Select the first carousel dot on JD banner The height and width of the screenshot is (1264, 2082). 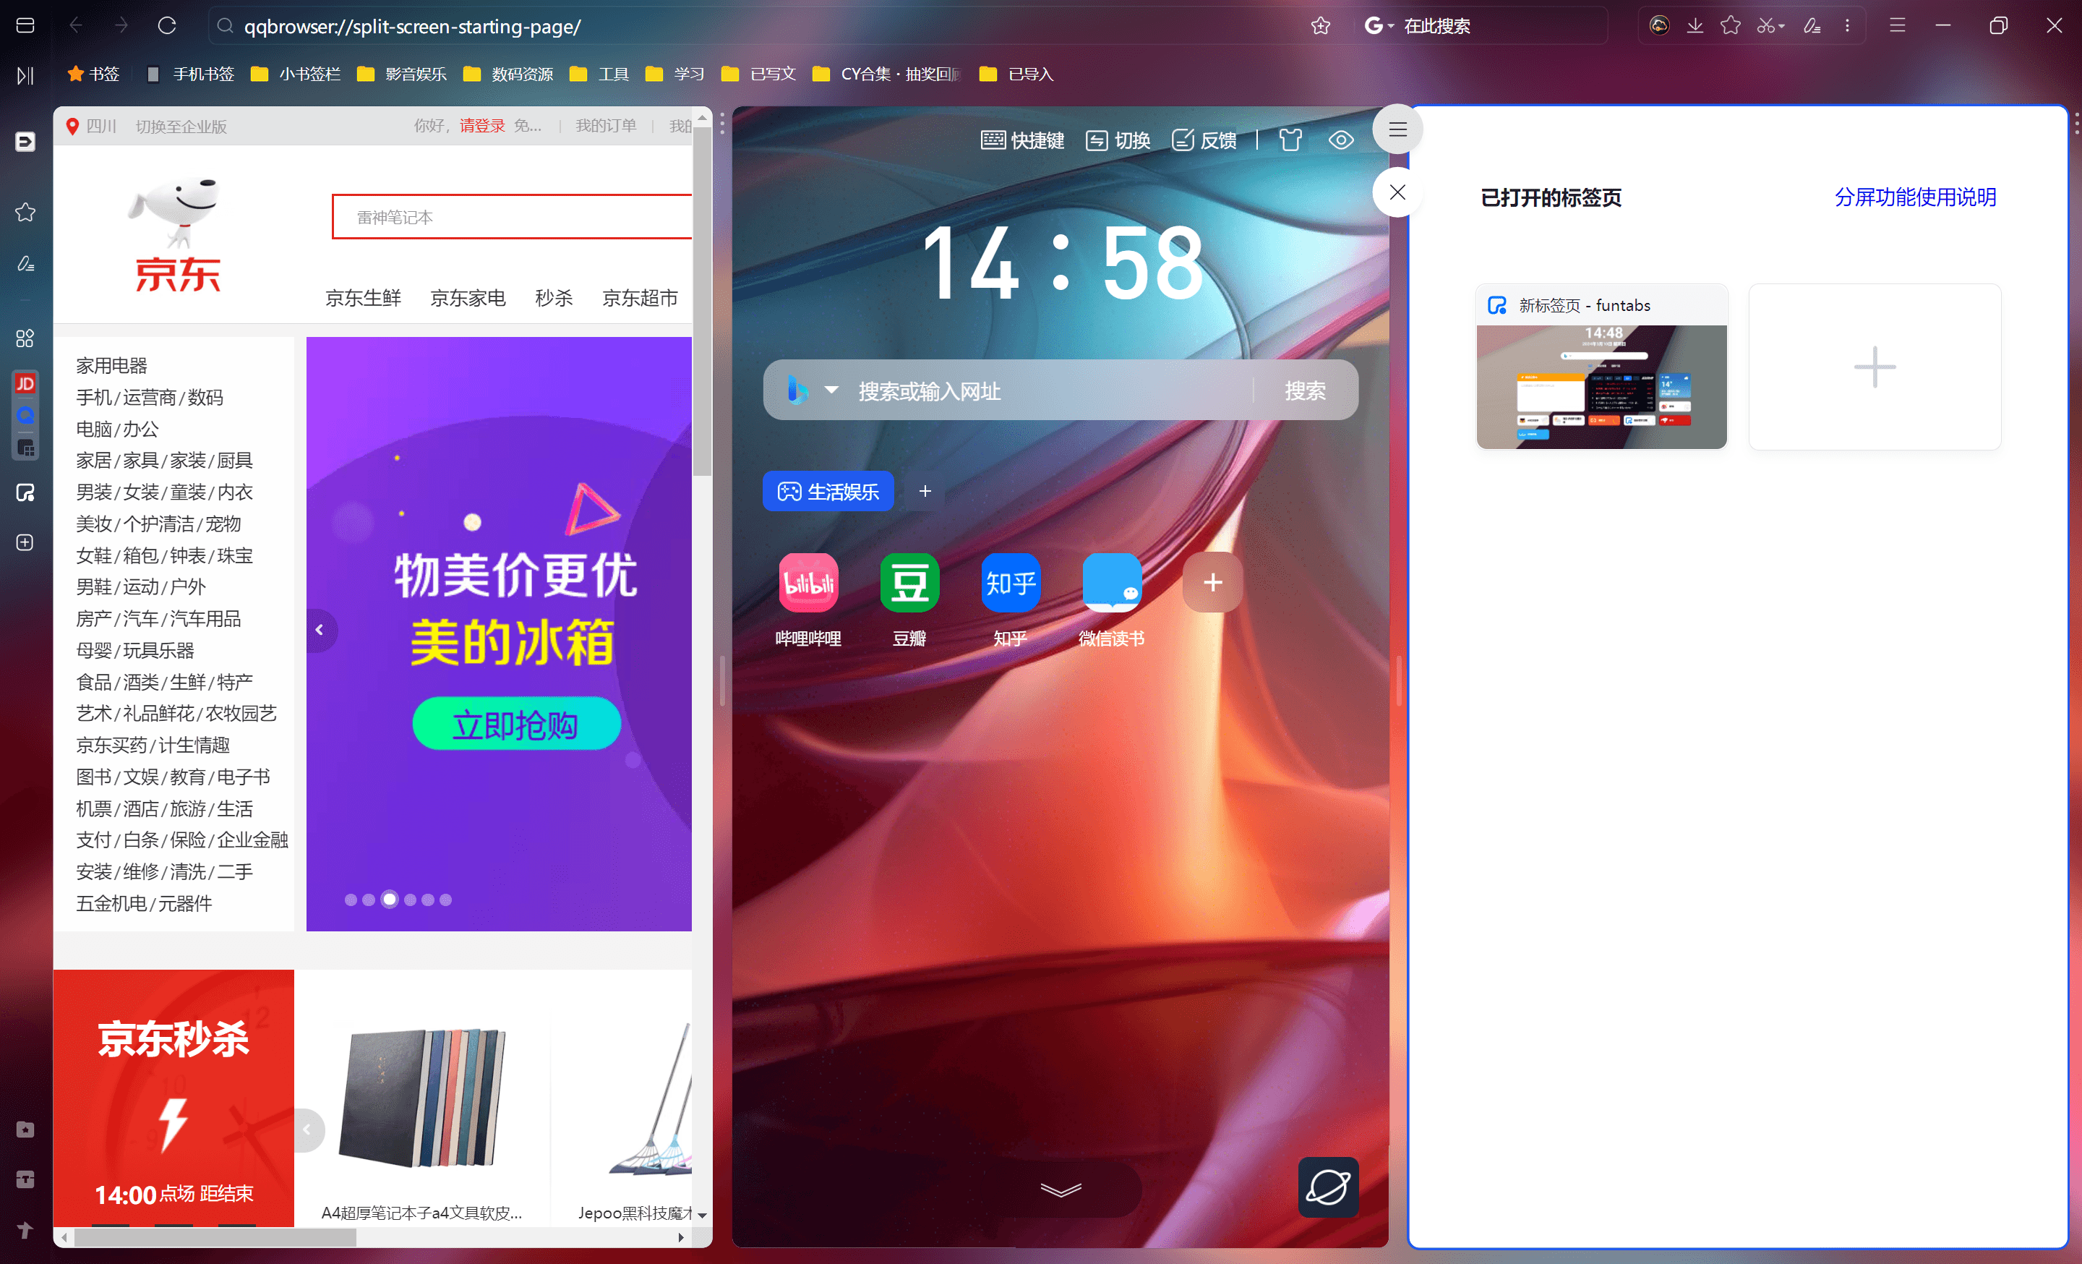tap(351, 900)
